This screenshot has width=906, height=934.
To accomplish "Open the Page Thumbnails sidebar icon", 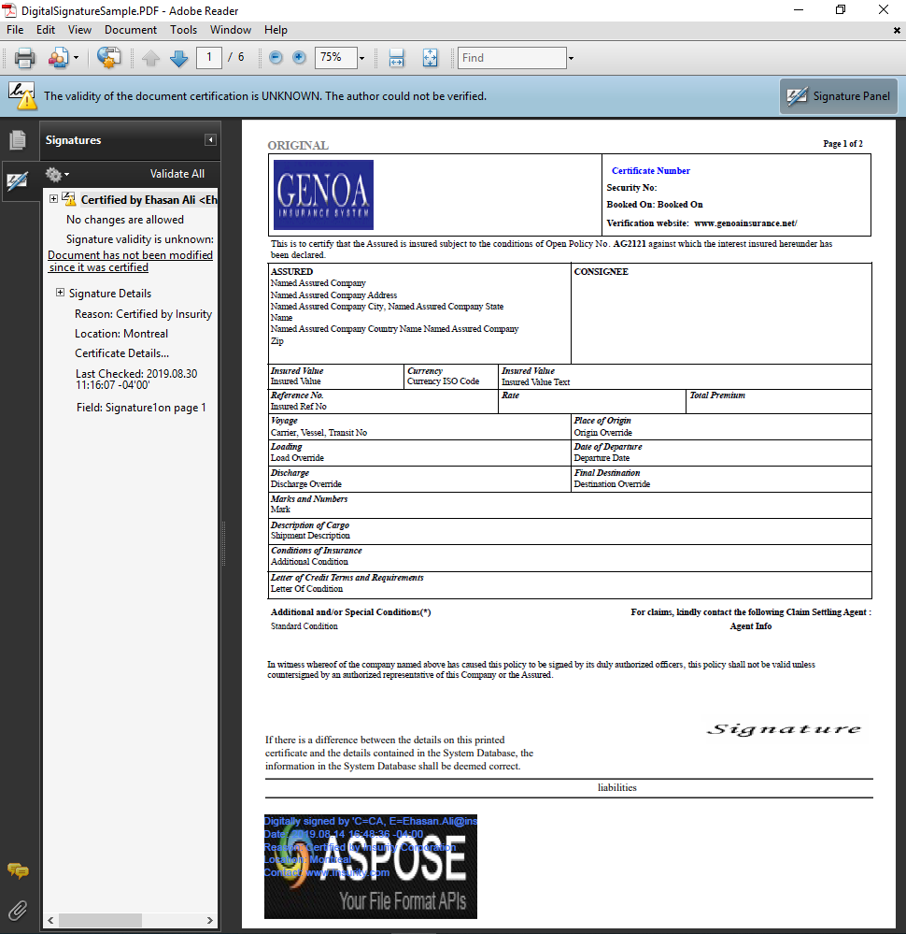I will tap(19, 139).
